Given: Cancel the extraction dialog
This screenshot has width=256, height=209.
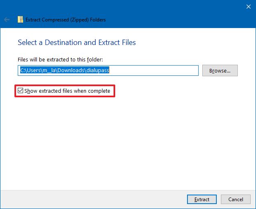Looking at the screenshot, I should [236, 199].
